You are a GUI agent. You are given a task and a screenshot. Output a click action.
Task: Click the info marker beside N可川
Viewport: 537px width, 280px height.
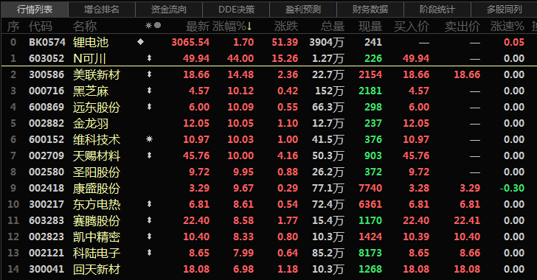[149, 58]
